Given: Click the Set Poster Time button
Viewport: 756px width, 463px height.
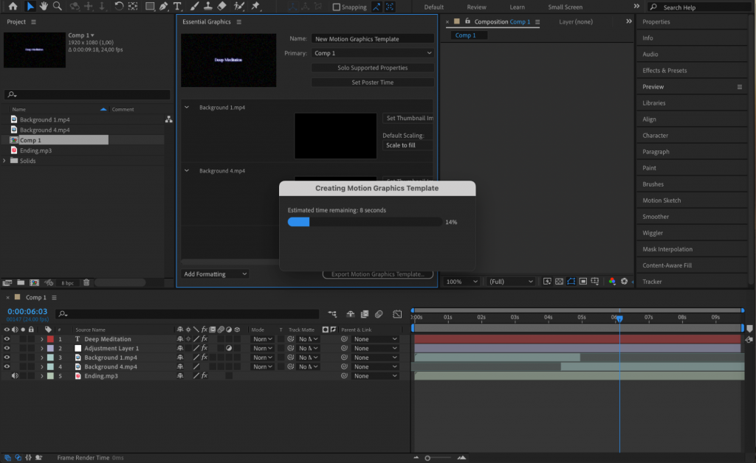Looking at the screenshot, I should (x=372, y=82).
